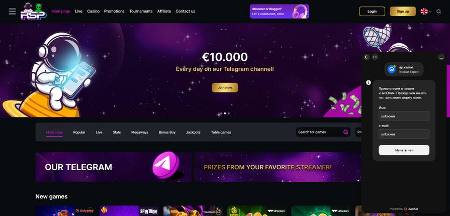Click the pink Telegram paper-plane icon
Viewport: 450px width, 216px height.
165,165
